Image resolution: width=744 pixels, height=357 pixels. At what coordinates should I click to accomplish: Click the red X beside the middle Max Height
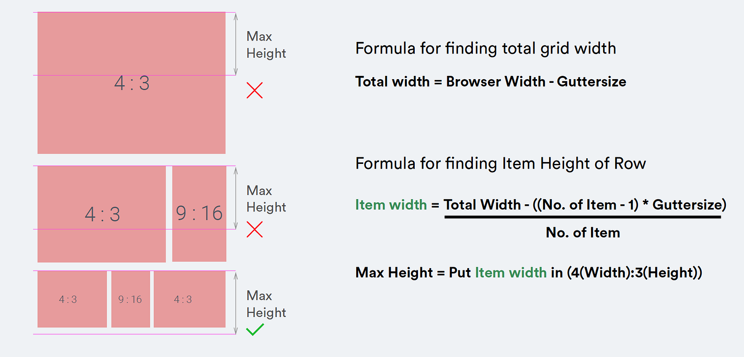pyautogui.click(x=254, y=229)
